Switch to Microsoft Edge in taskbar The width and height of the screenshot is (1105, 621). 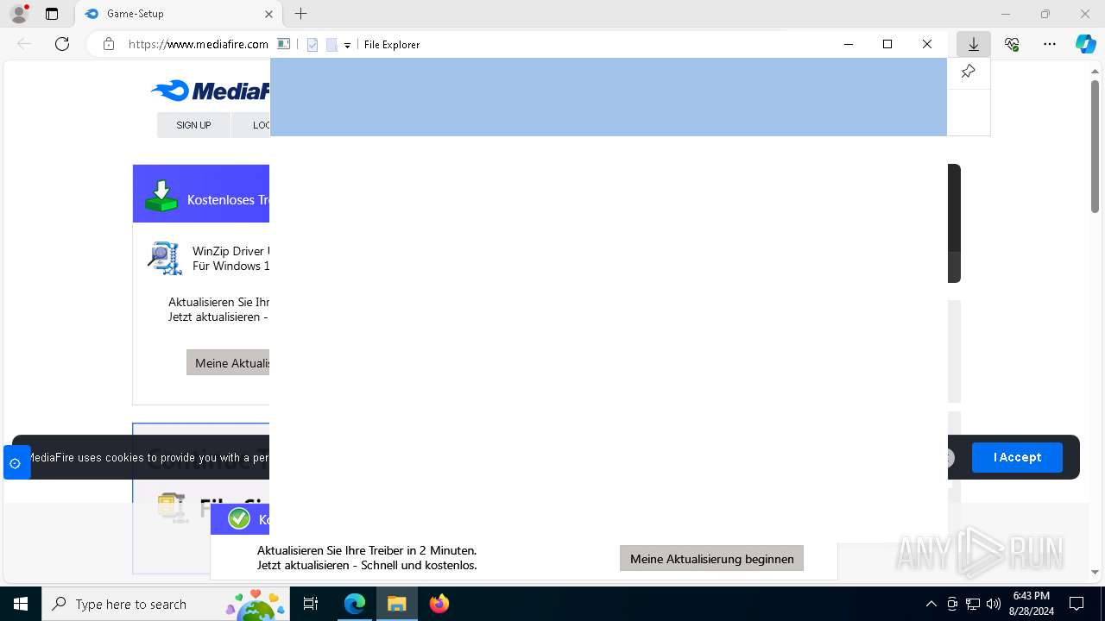(355, 604)
